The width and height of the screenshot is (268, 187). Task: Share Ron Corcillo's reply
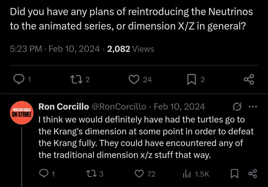tap(253, 174)
